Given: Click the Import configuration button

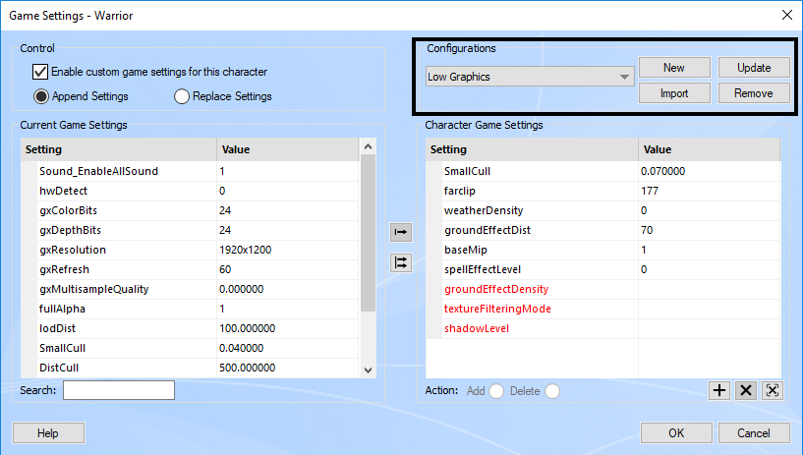Looking at the screenshot, I should (674, 93).
